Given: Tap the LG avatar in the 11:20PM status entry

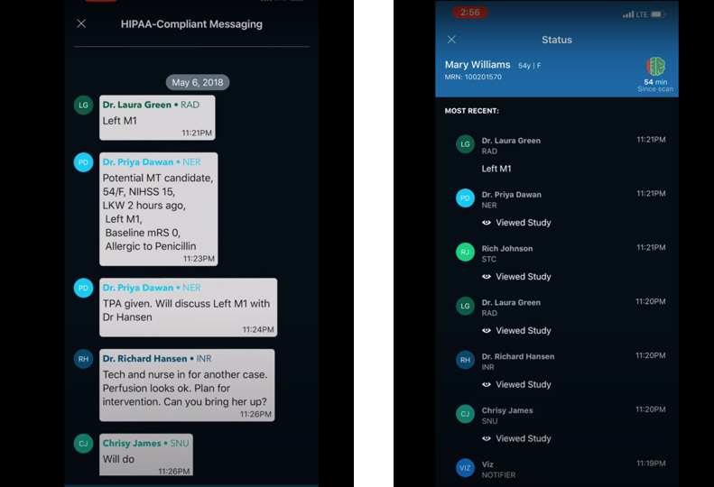Looking at the screenshot, I should click(x=465, y=306).
